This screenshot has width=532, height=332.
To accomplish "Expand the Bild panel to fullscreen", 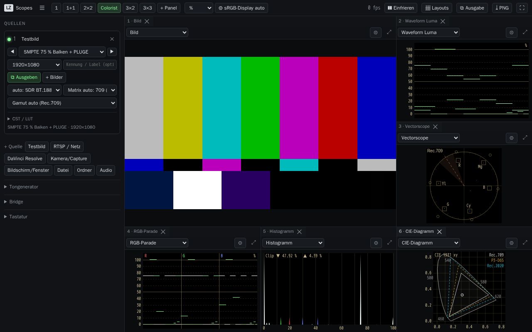I will coord(389,32).
